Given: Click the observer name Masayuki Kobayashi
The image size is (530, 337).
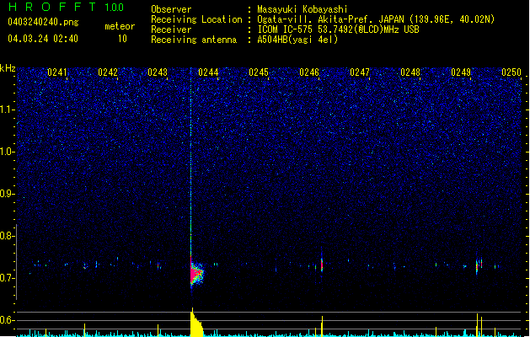Looking at the screenshot, I should coord(302,9).
